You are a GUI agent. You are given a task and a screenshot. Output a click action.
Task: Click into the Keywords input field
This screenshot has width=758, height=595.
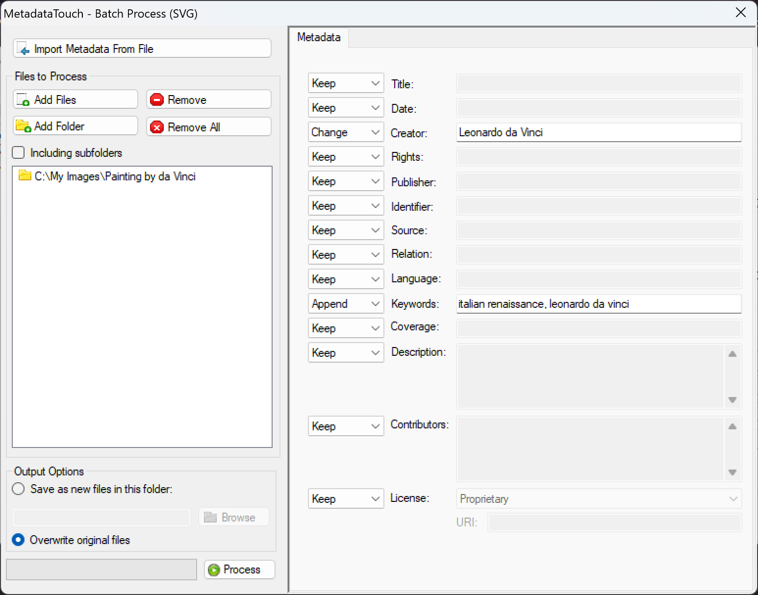point(599,304)
